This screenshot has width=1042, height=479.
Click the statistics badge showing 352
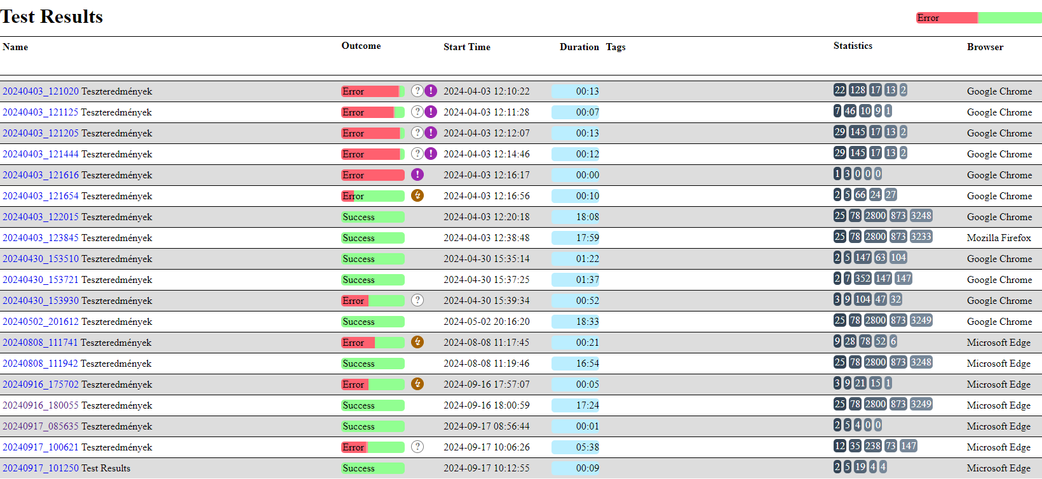[863, 279]
